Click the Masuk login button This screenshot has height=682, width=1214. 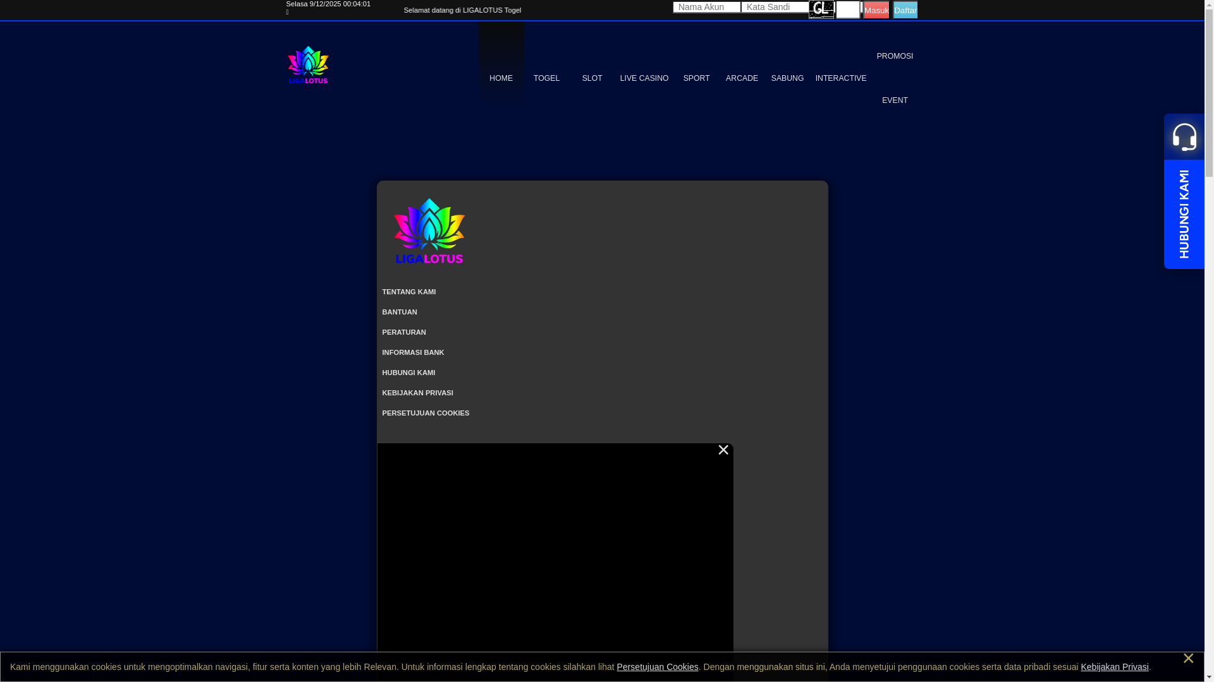(x=876, y=10)
